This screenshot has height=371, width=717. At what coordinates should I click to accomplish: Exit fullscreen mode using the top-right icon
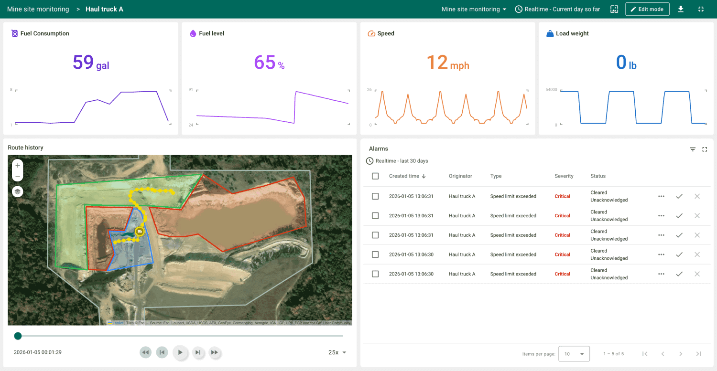coord(701,9)
